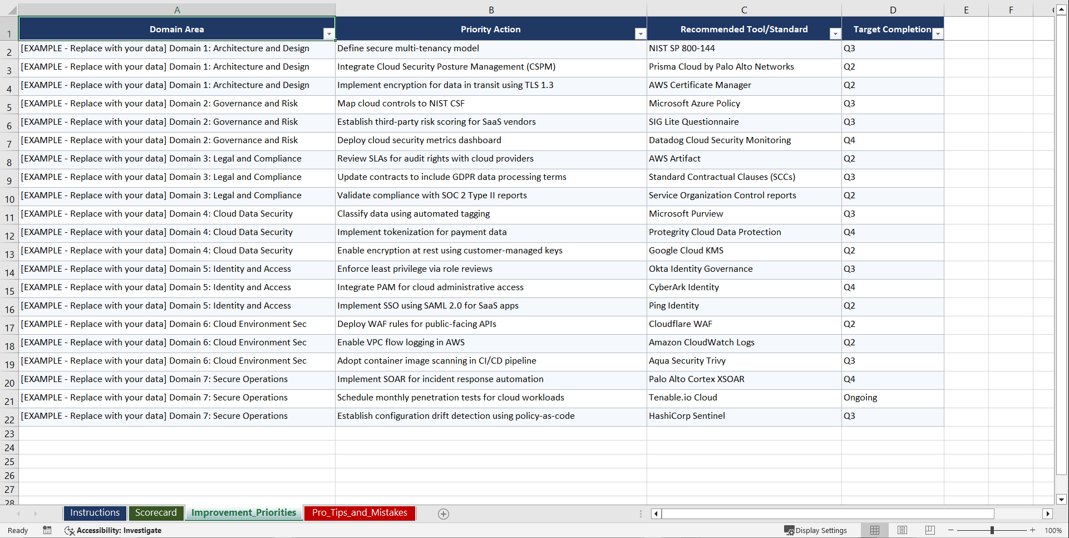Switch to the Scorecard sheet

click(x=156, y=513)
